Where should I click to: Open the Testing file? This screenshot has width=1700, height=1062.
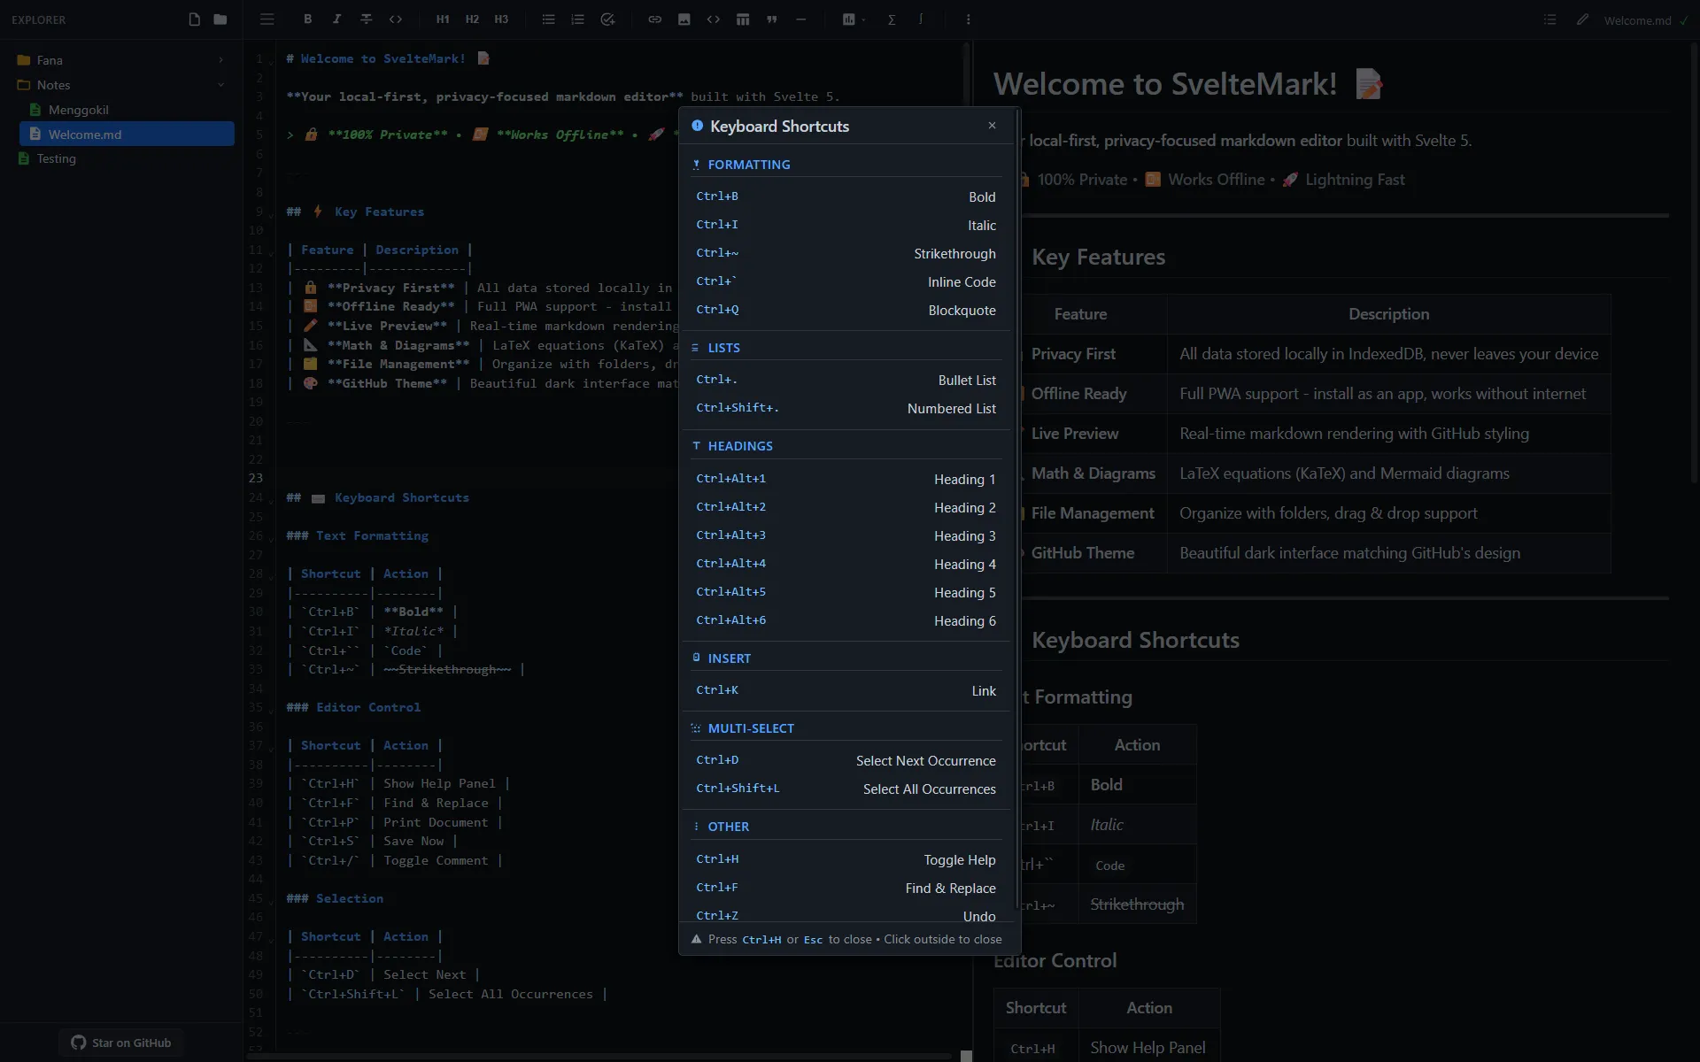click(x=122, y=158)
